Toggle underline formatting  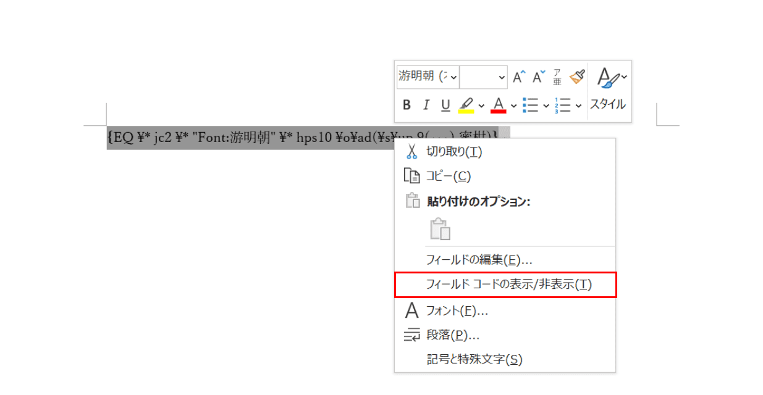coord(445,106)
